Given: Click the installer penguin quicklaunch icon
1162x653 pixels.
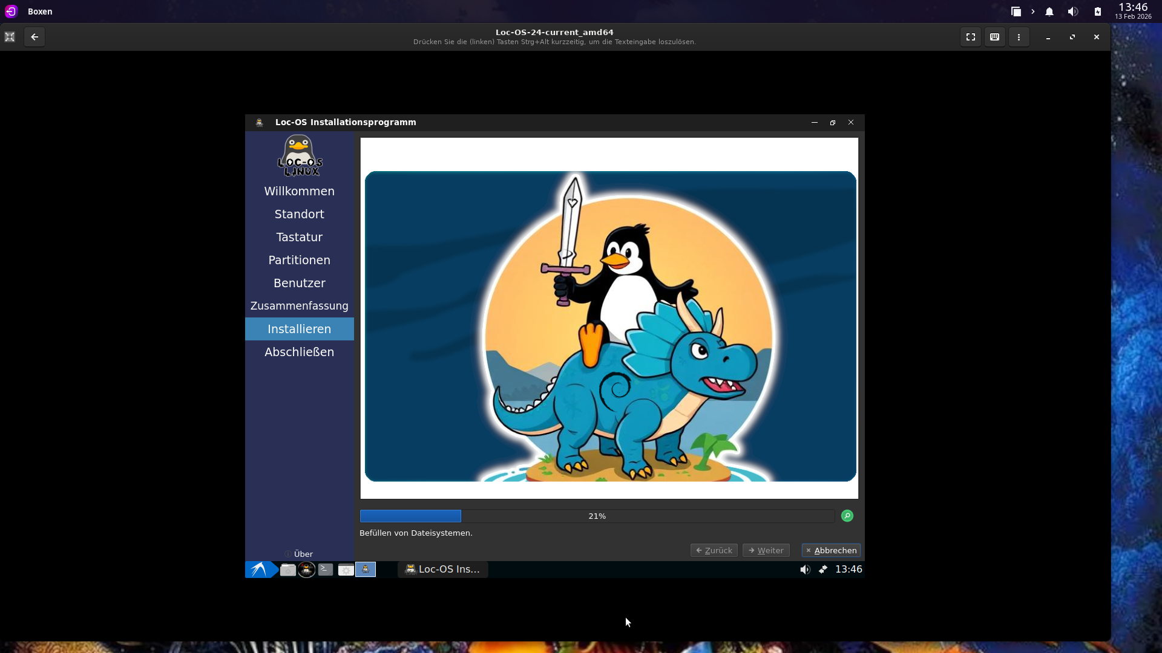Looking at the screenshot, I should pos(366,570).
